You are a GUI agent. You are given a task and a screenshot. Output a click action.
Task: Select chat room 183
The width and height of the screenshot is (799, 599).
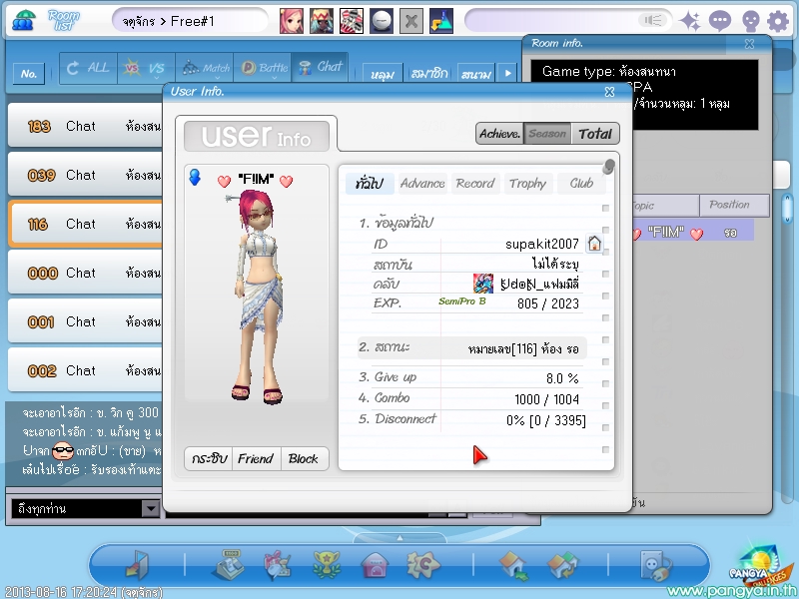pyautogui.click(x=86, y=126)
